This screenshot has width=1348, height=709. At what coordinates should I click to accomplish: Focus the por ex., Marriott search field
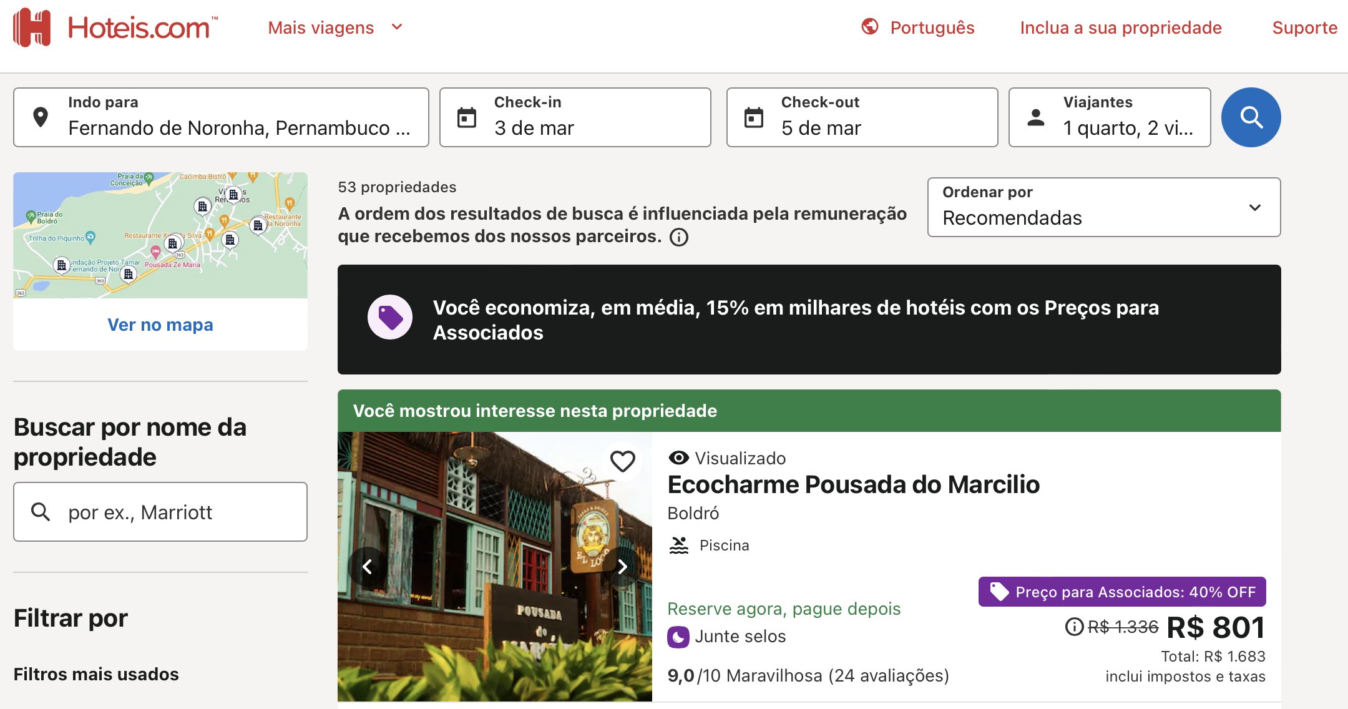[x=160, y=512]
